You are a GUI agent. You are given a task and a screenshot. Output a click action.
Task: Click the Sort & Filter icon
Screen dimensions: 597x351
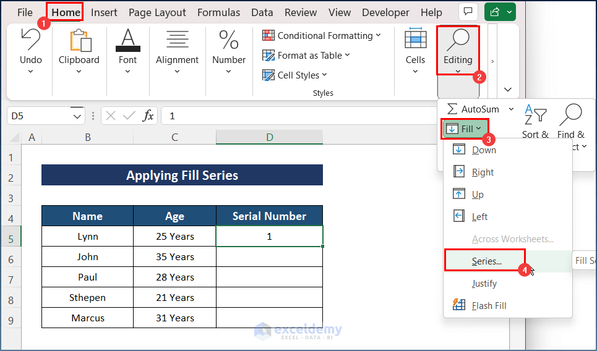535,115
